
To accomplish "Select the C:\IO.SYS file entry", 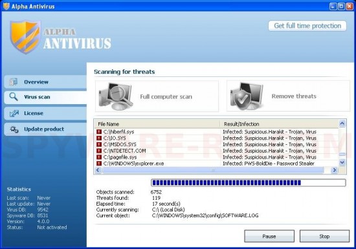I will (115, 138).
